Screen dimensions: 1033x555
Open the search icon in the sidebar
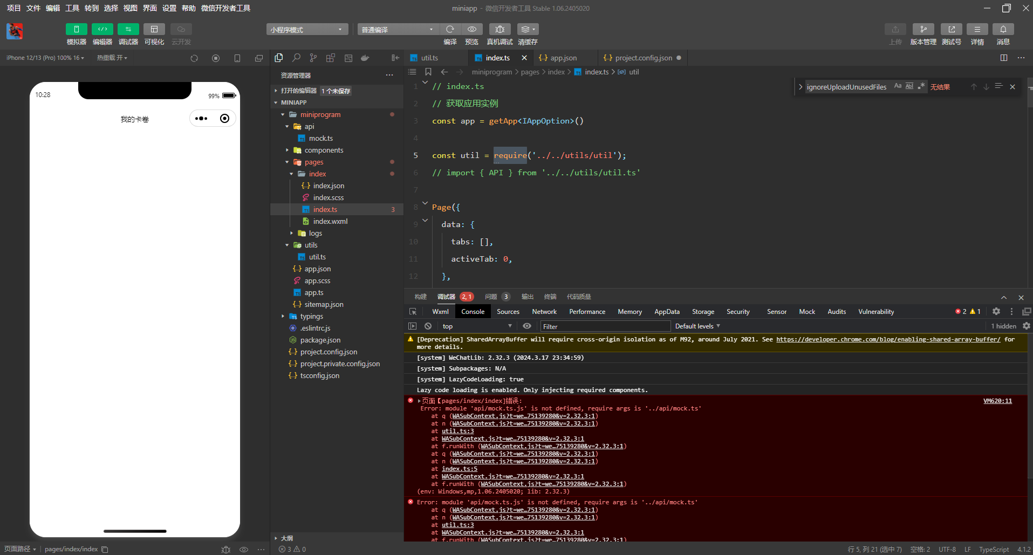point(296,58)
